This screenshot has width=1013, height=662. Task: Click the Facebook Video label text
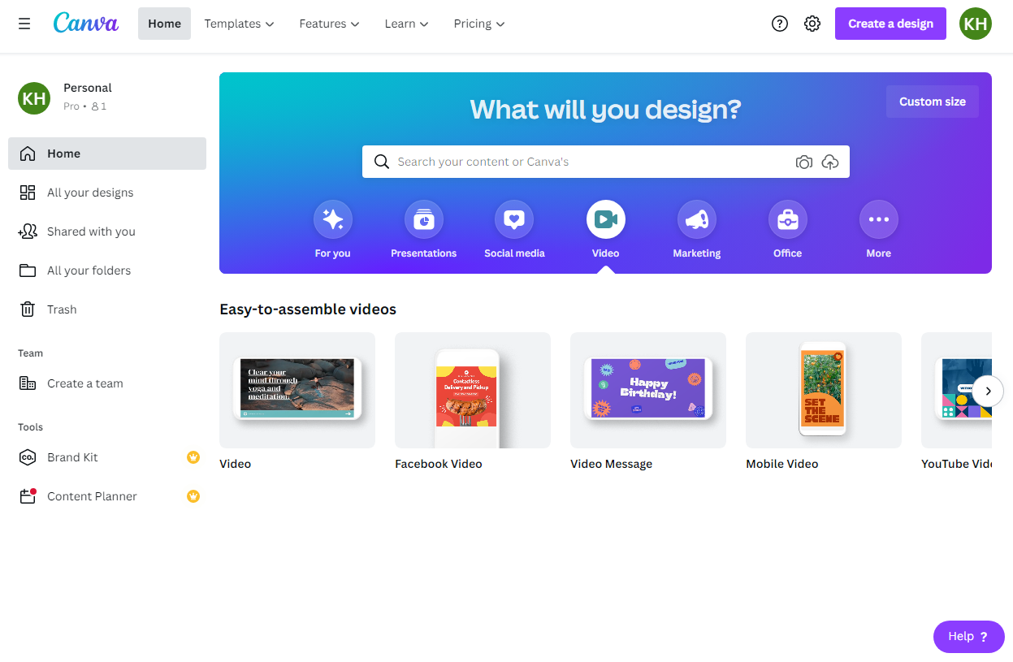[439, 464]
